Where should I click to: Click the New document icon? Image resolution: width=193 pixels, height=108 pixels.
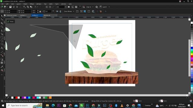(2, 7)
